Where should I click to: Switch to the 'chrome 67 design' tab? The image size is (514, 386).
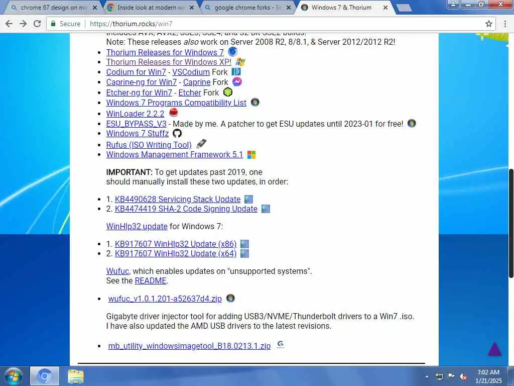(53, 7)
